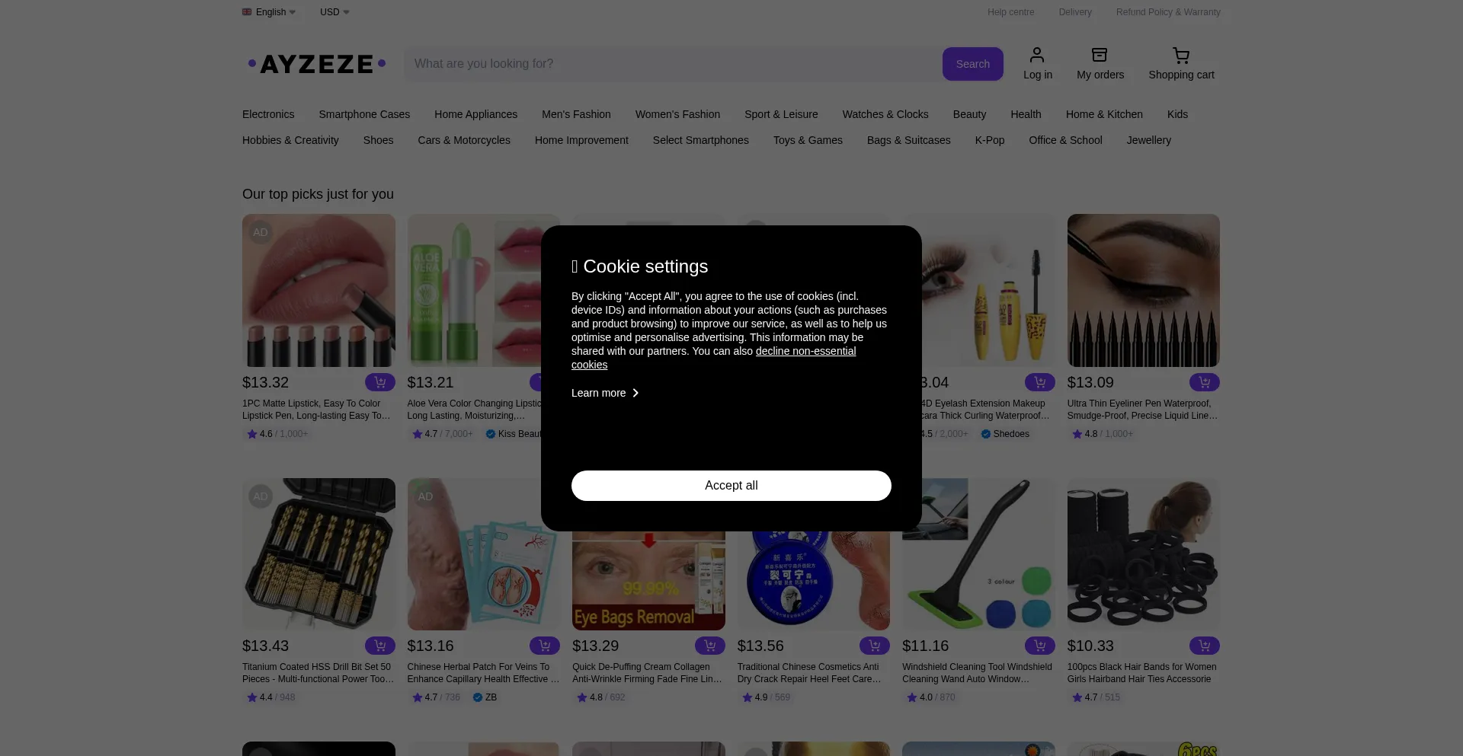Open K-Pop category
The image size is (1463, 756).
990,140
